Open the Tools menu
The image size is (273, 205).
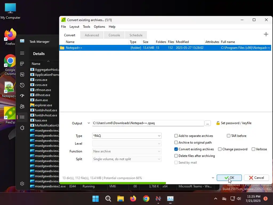[x=87, y=27]
